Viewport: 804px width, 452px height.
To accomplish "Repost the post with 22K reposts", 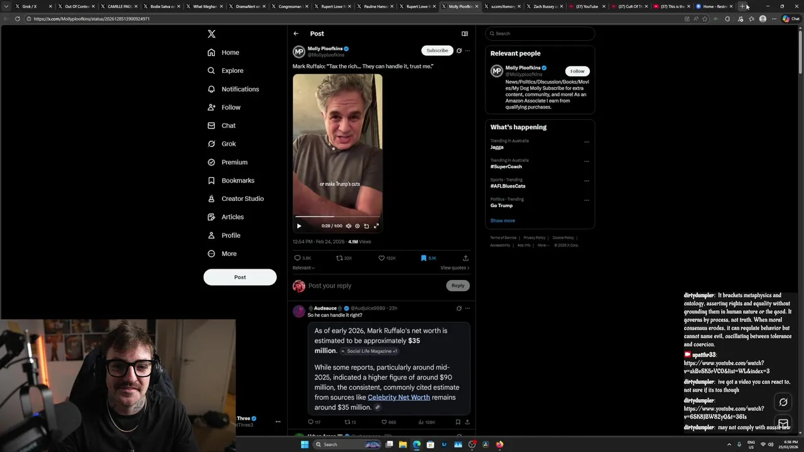I will [x=344, y=258].
